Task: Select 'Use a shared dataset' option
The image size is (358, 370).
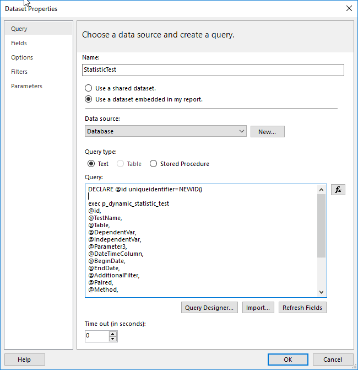Action: 88,88
